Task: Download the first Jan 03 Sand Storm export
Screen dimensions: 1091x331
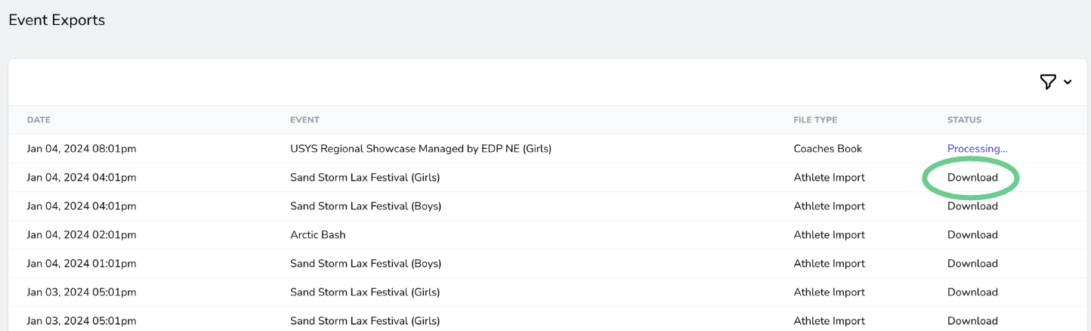Action: coord(972,292)
